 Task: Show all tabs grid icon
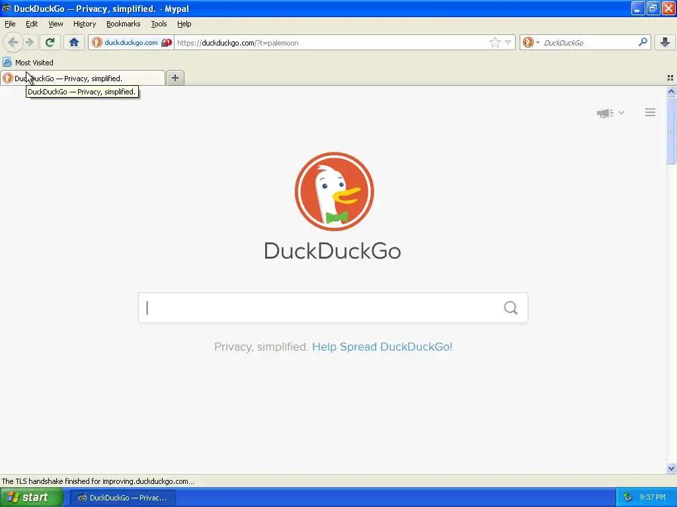point(670,78)
